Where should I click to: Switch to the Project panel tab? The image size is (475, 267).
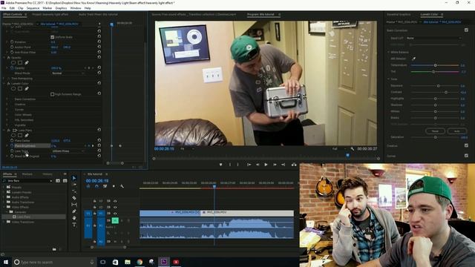coord(50,14)
